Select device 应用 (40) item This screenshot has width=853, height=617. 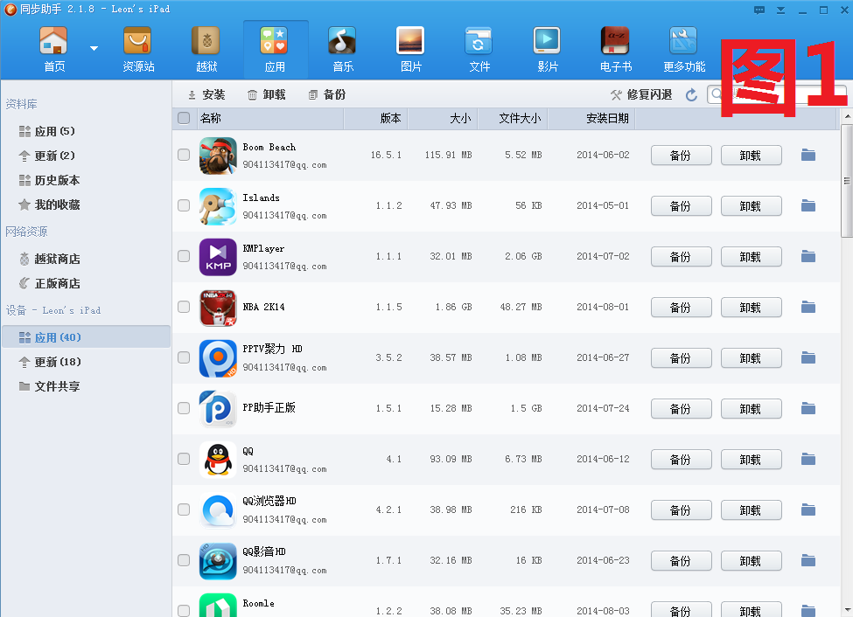(x=86, y=337)
